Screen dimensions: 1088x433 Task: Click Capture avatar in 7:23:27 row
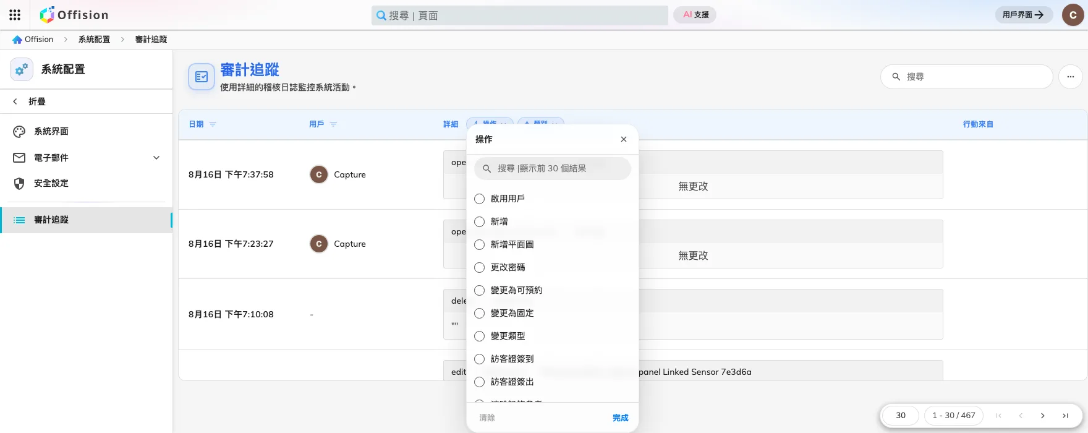(x=319, y=244)
